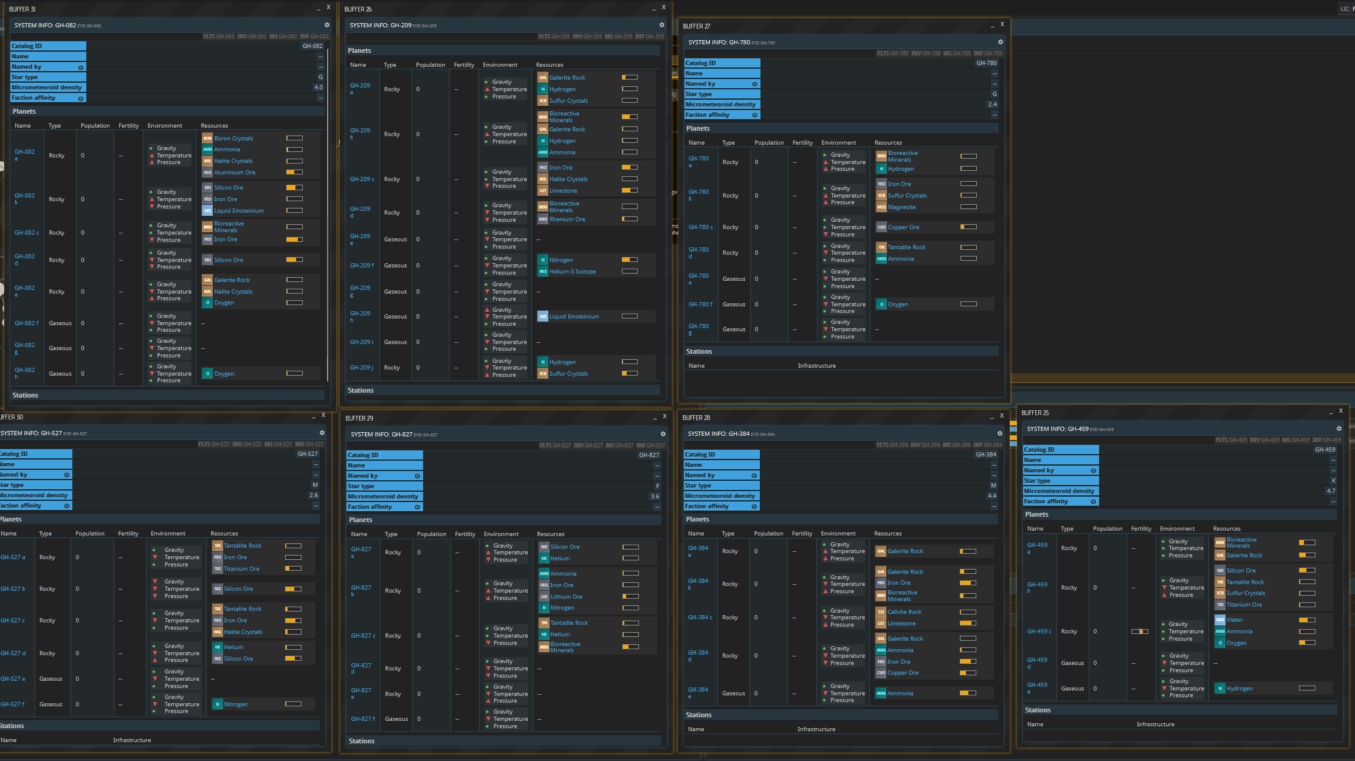Open settings gear for SYSTEM INFO GH-082
The image size is (1355, 761).
coord(326,25)
